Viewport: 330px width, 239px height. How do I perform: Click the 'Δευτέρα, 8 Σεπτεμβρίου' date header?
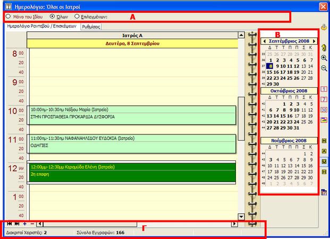click(x=132, y=44)
